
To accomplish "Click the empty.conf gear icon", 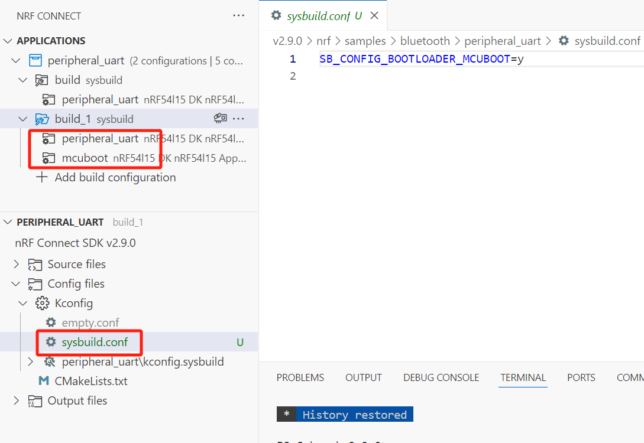I will tap(50, 322).
